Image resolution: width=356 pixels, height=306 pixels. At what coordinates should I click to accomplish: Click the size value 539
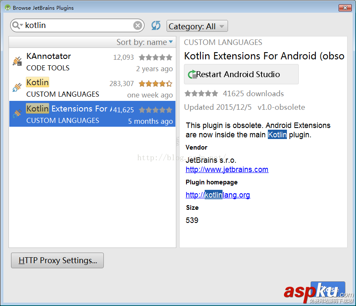pos(192,220)
